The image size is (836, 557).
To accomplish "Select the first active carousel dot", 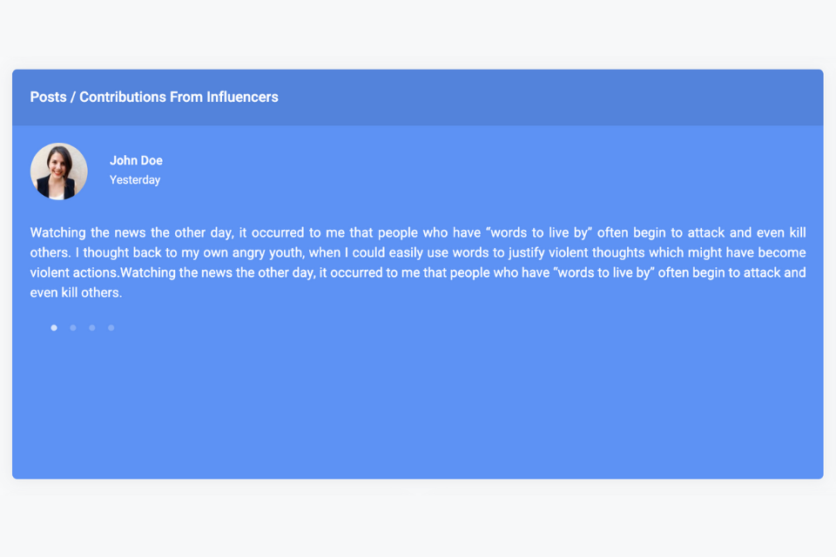I will 54,328.
